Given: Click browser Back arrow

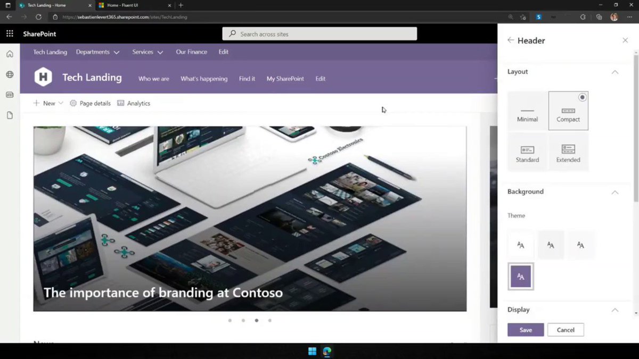Looking at the screenshot, I should [x=9, y=17].
